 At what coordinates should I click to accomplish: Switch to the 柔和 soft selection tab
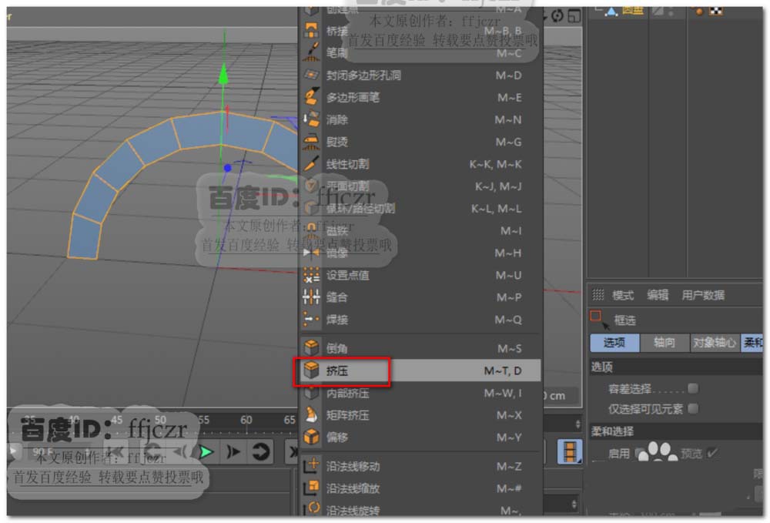coord(753,342)
